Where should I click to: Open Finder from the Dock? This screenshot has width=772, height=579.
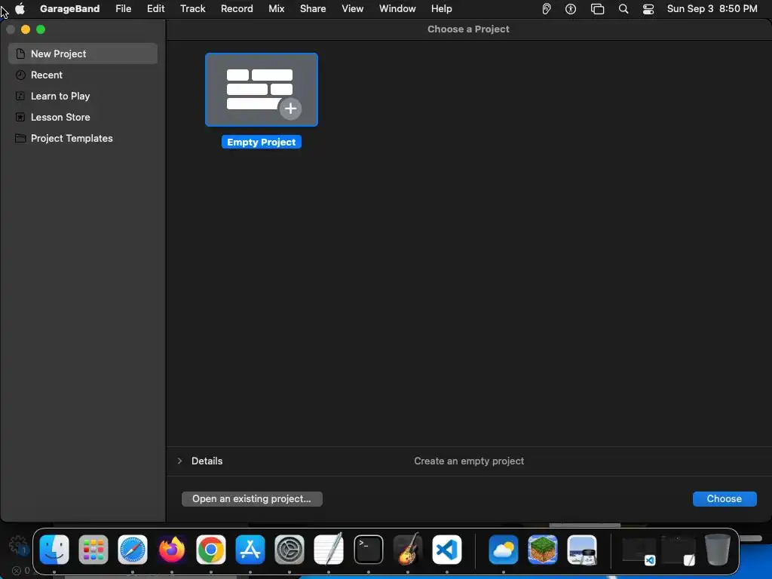54,550
